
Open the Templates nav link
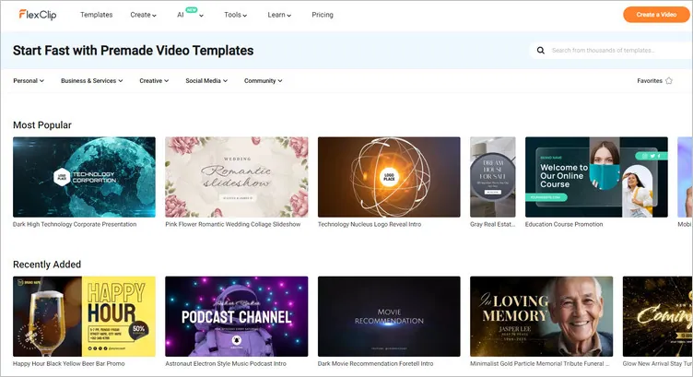click(97, 15)
